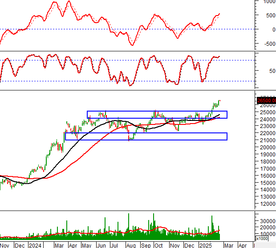Click the Apr label following May-preceding 2024 Mar
Screen dimensions: 276x248
click(73, 245)
